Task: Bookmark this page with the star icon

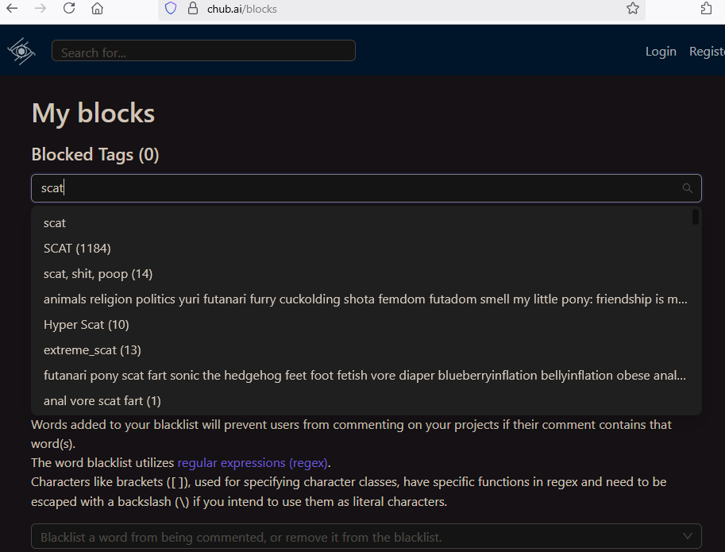Action: point(633,8)
